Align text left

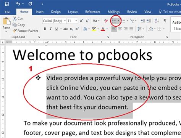click(114, 29)
